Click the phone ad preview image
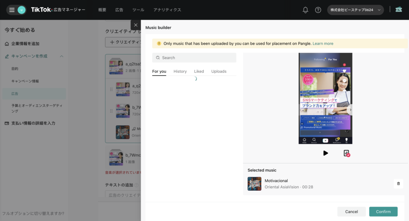409x221 pixels. point(325,98)
